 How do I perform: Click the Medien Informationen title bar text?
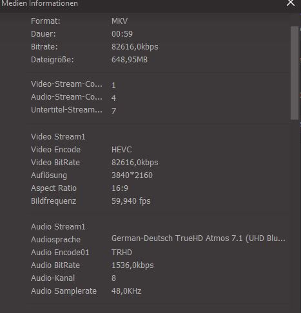tap(39, 3)
